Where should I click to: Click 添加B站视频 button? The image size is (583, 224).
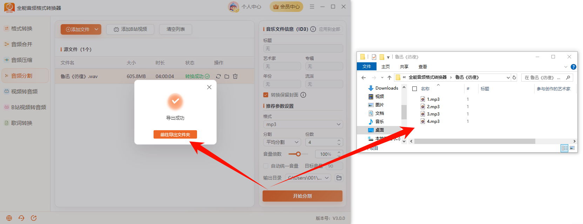(x=130, y=29)
